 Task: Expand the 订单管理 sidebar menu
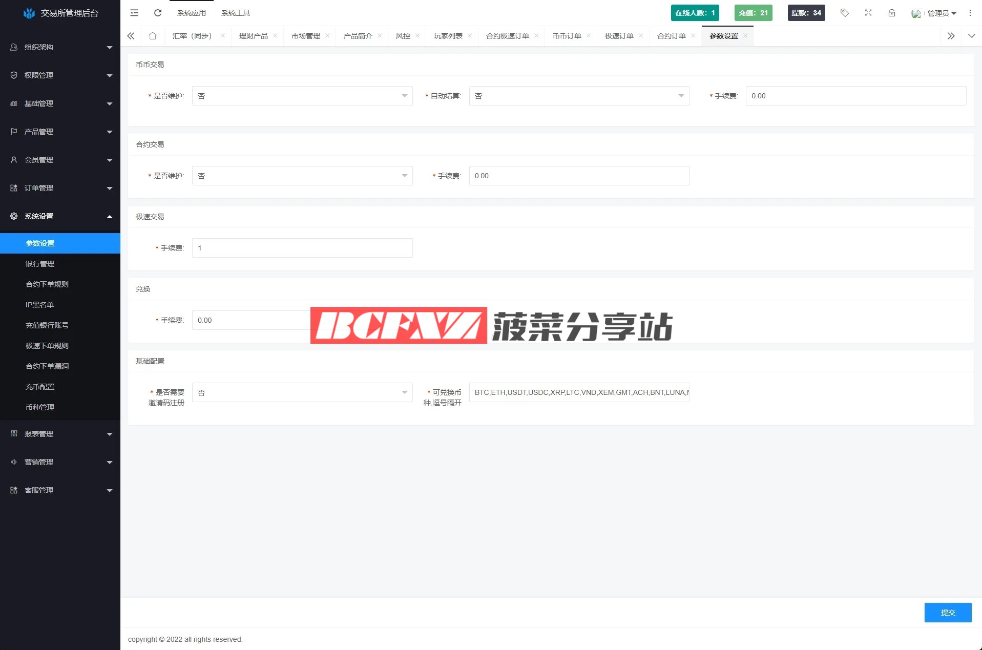click(60, 188)
